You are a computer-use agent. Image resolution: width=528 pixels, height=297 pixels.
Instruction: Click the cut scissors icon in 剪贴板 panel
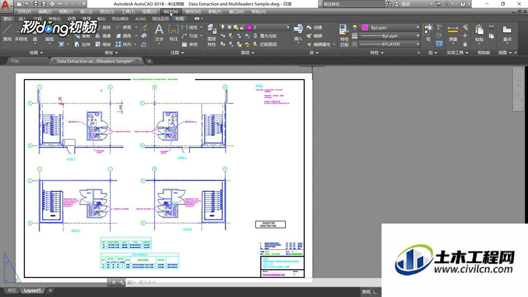pyautogui.click(x=491, y=27)
